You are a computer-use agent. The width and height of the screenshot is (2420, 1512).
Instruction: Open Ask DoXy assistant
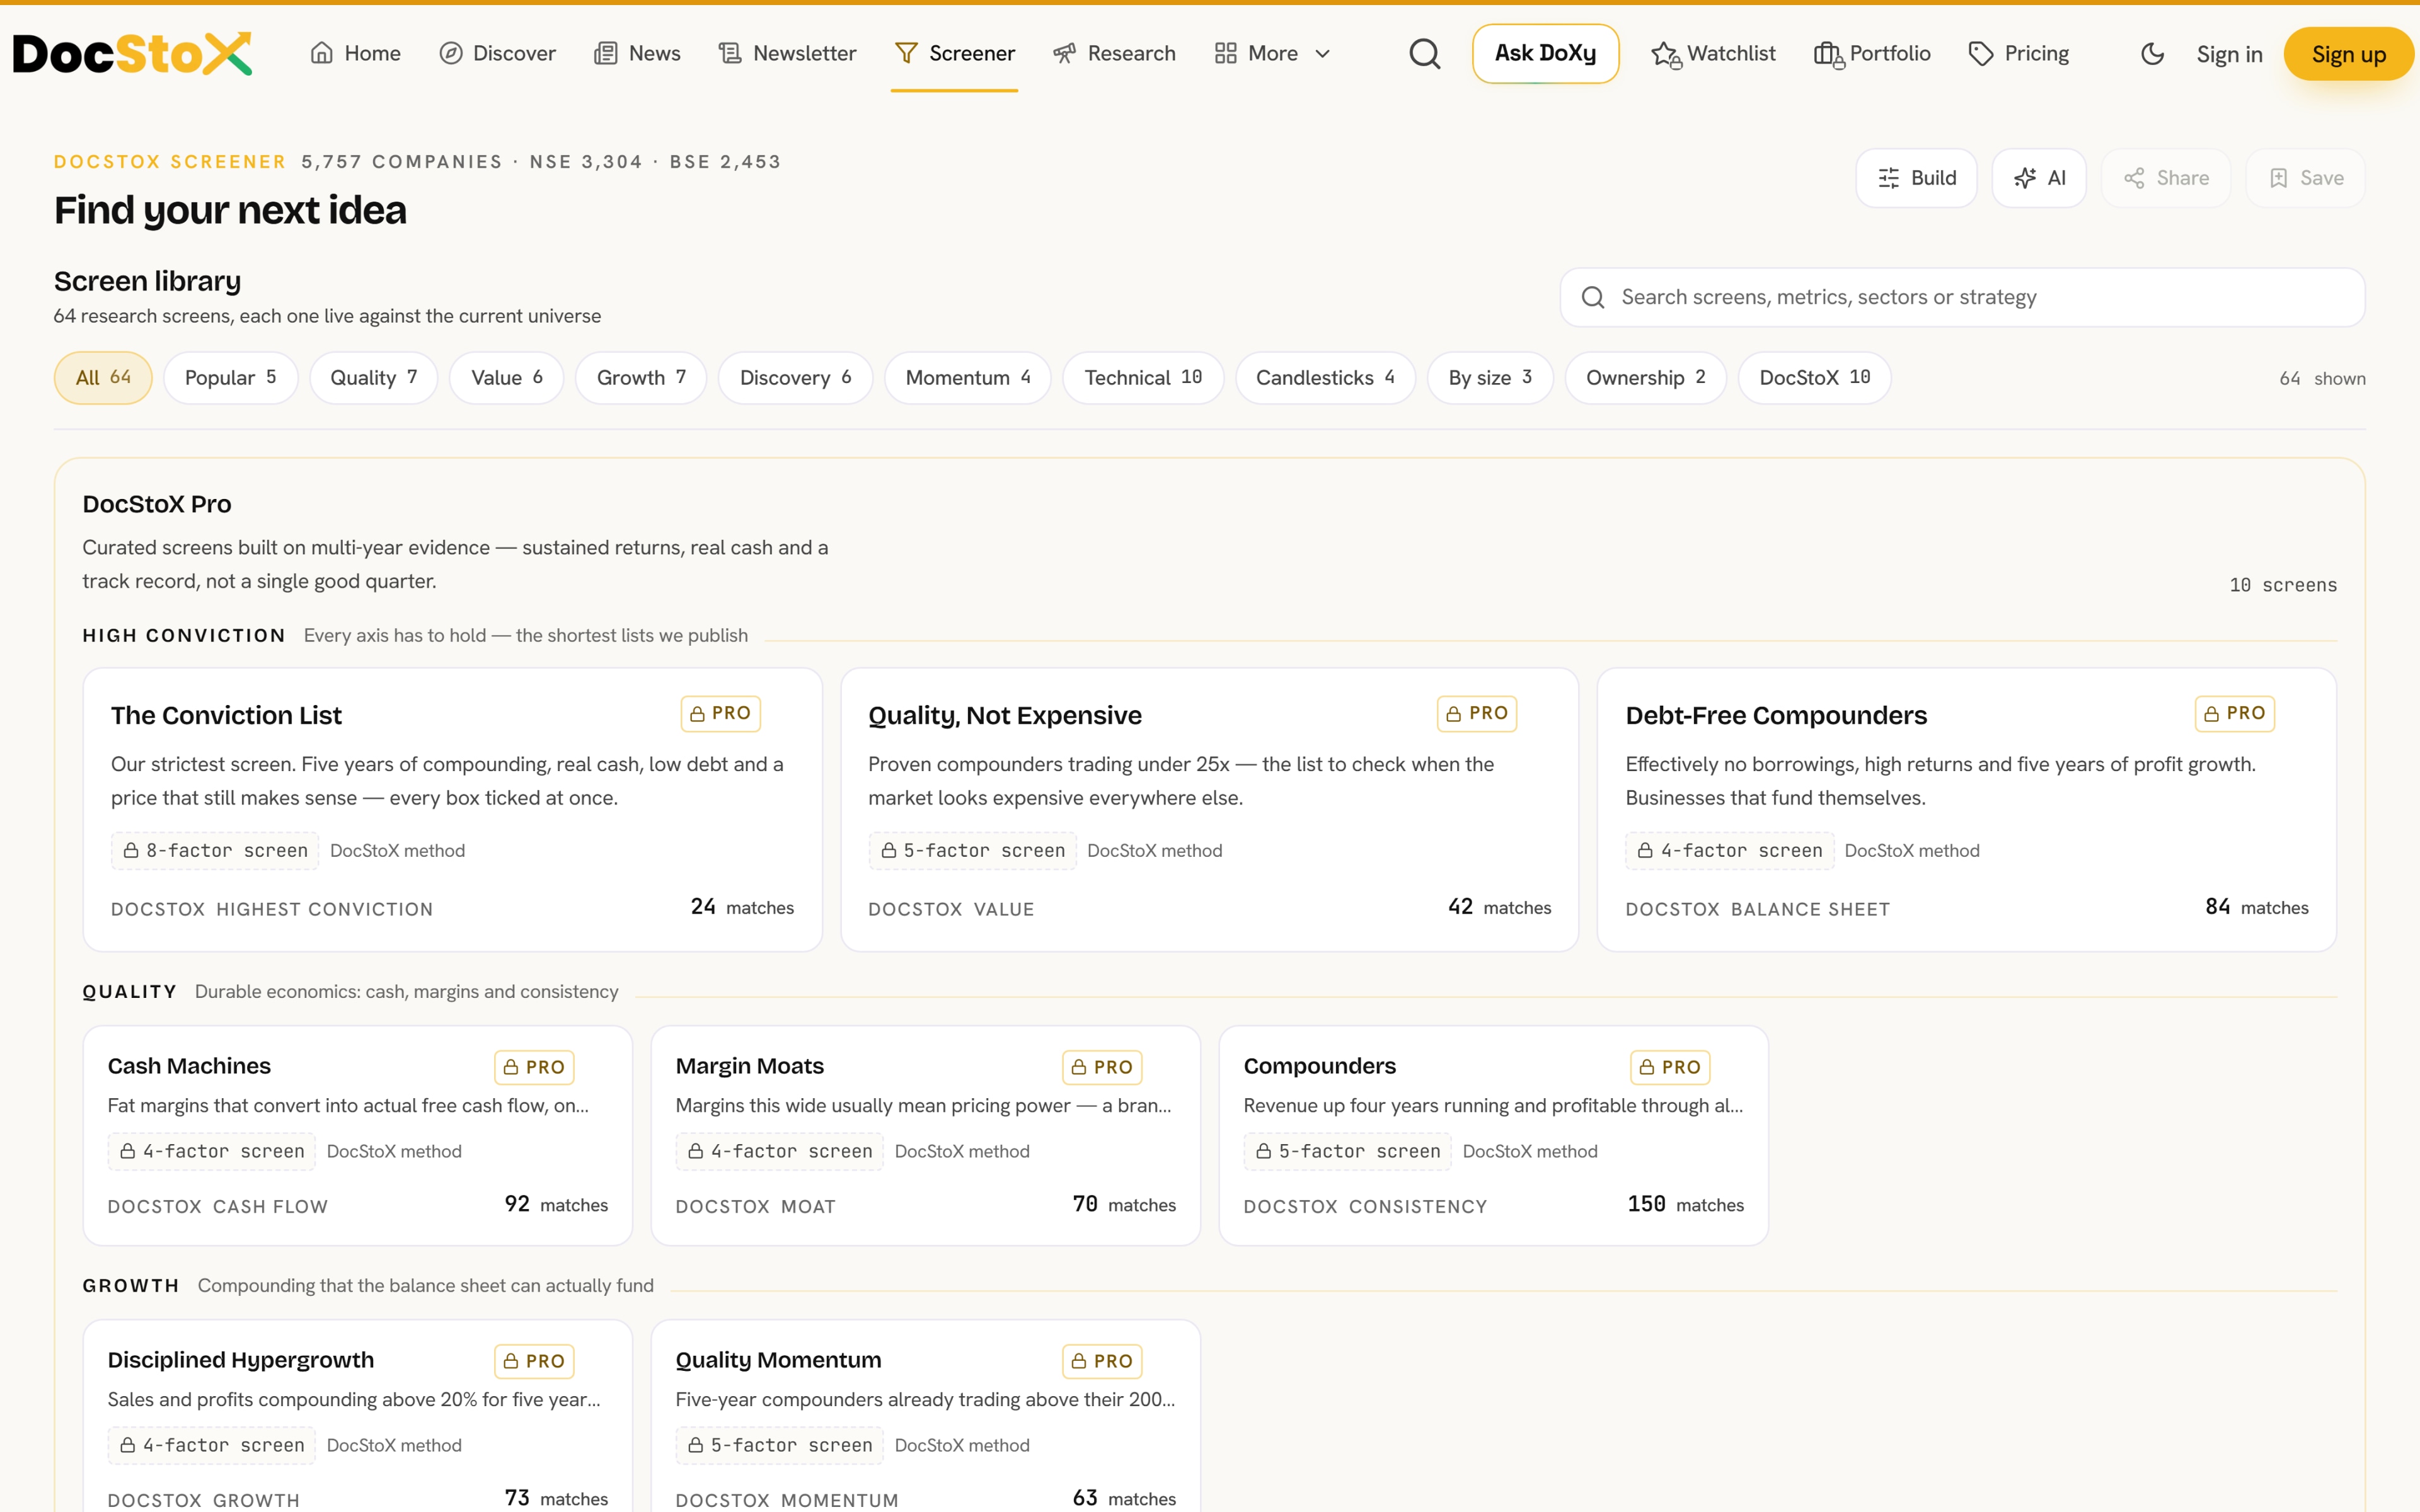point(1546,54)
